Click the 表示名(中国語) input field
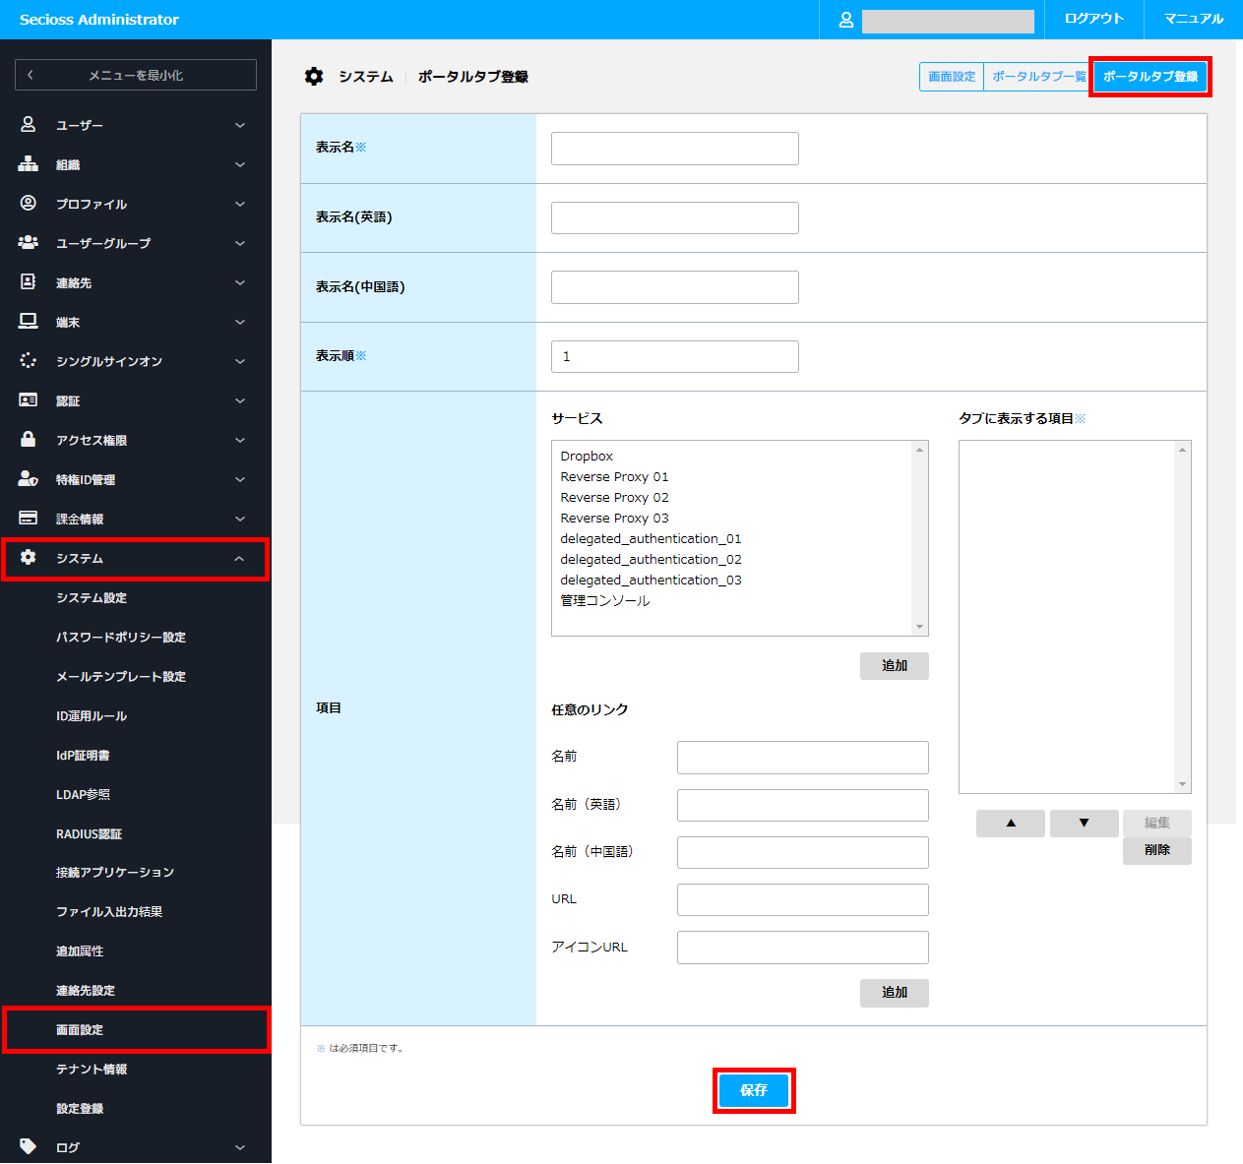1243x1164 pixels. pos(675,287)
